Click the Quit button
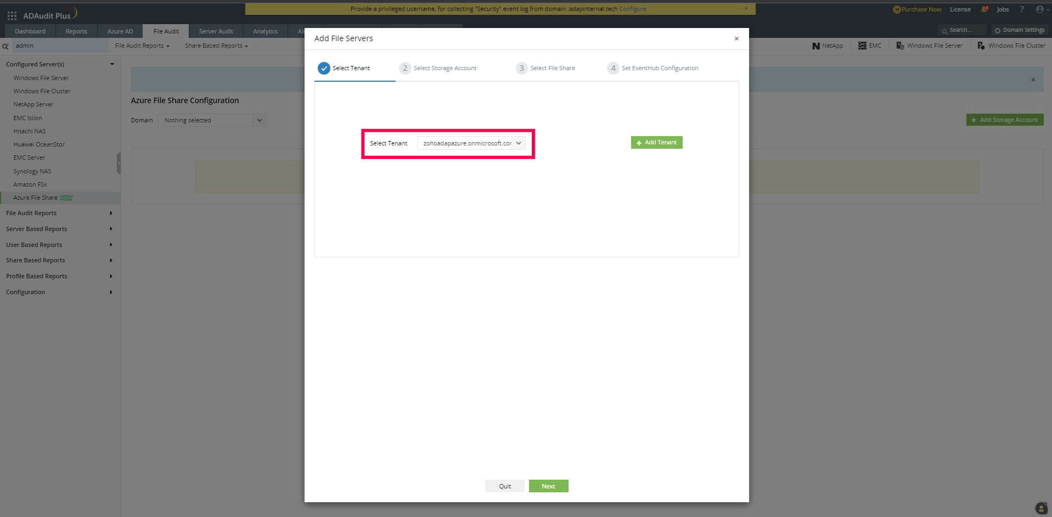This screenshot has width=1052, height=517. pyautogui.click(x=505, y=486)
